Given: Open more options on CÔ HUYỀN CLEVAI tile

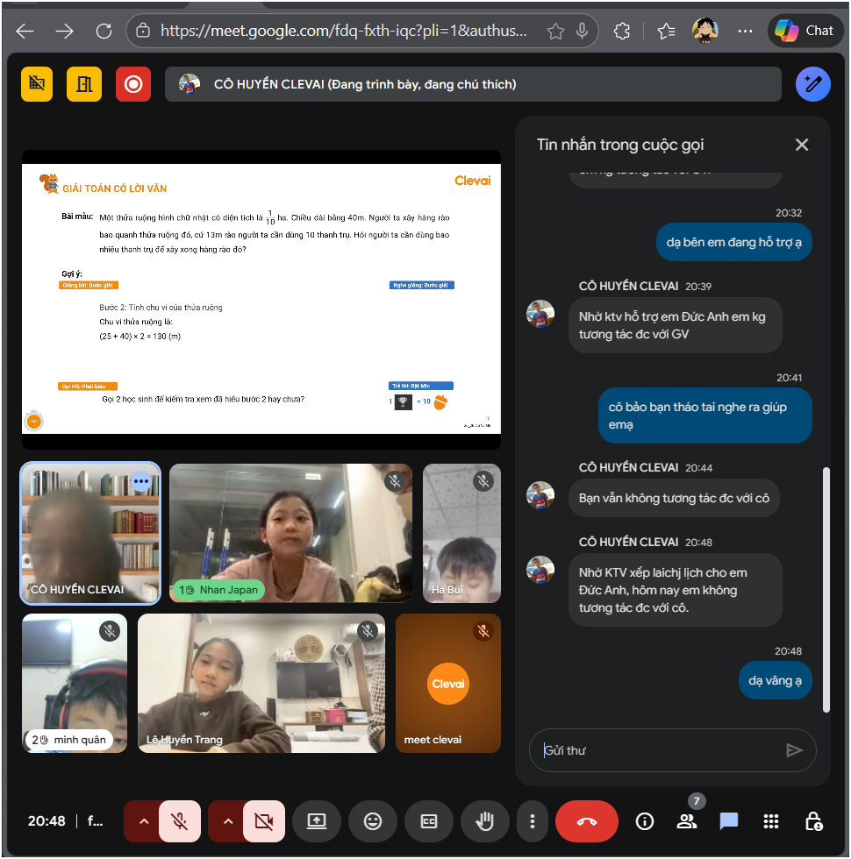Looking at the screenshot, I should pyautogui.click(x=141, y=481).
